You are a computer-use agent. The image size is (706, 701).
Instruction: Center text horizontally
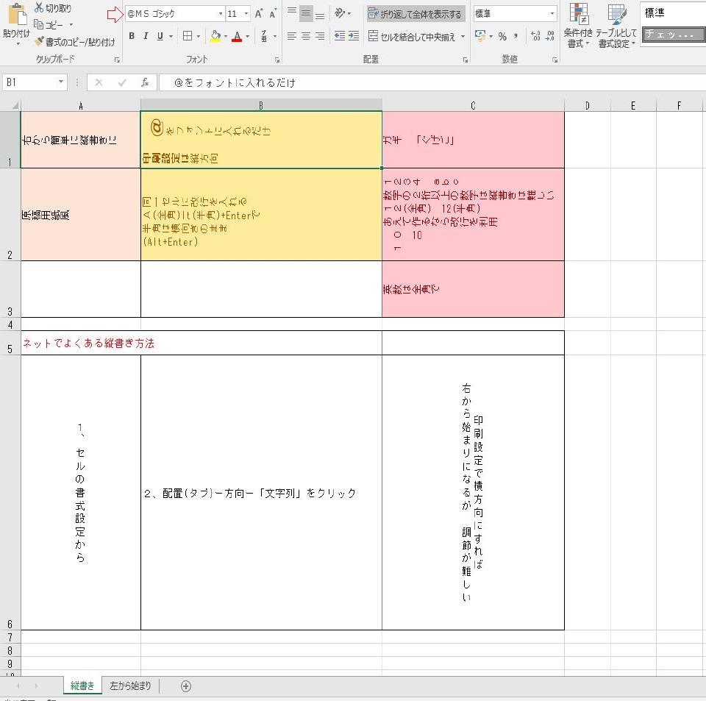point(306,36)
